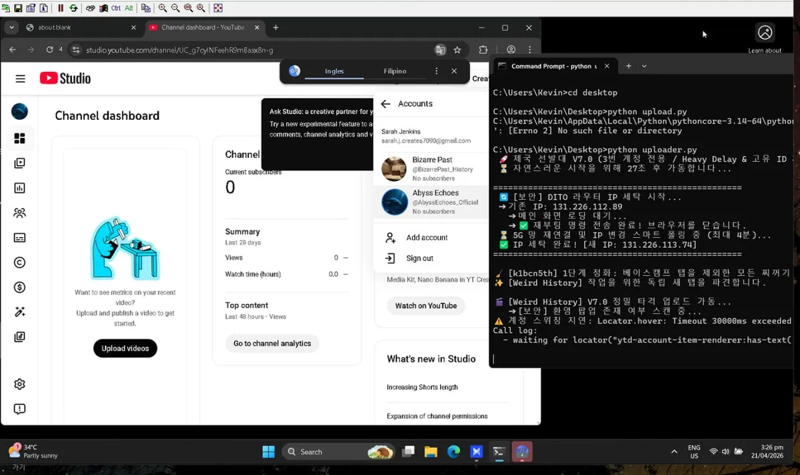Open Studio Settings gear icon

tap(19, 384)
